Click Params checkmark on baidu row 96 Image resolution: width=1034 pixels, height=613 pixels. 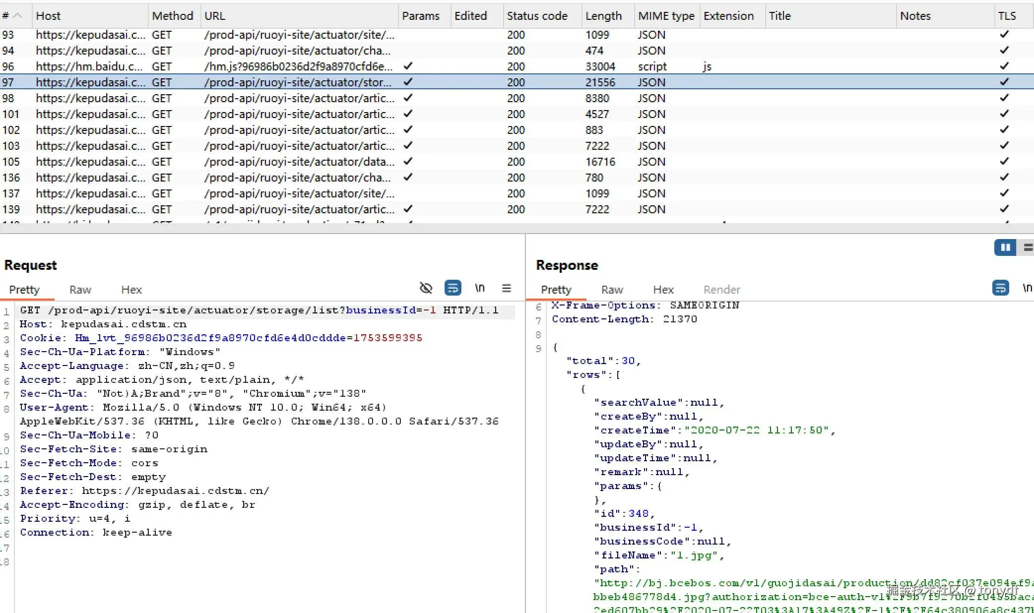tap(408, 66)
